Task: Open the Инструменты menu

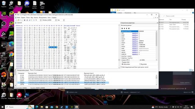Action: coord(43,18)
